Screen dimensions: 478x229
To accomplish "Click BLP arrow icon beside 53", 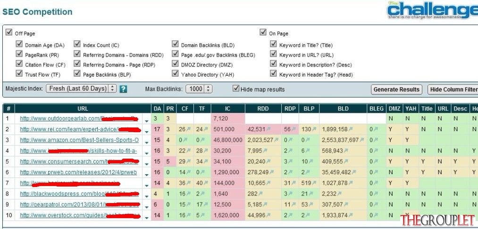I will click(x=312, y=204).
